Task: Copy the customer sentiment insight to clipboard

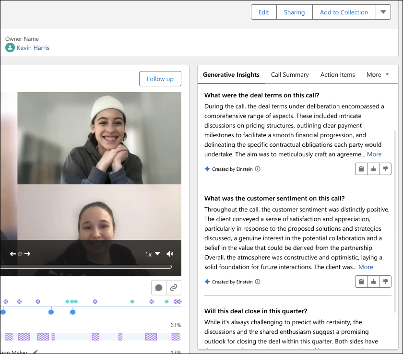Action: point(361,282)
